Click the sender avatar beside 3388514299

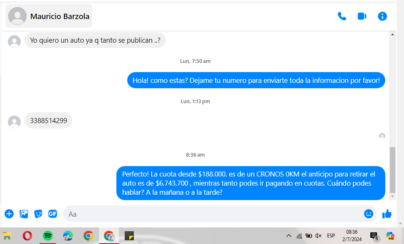click(15, 122)
